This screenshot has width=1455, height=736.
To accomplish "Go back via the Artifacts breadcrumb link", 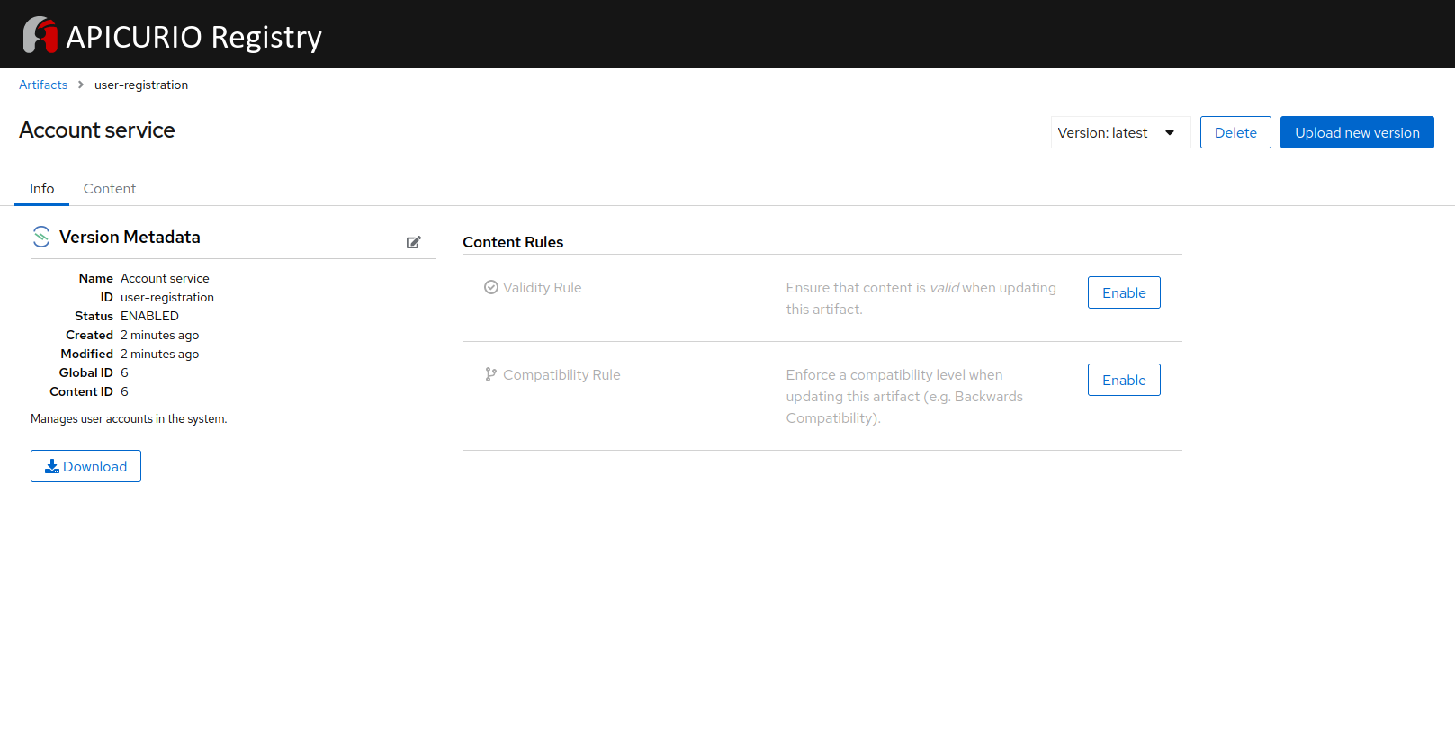I will click(x=43, y=85).
